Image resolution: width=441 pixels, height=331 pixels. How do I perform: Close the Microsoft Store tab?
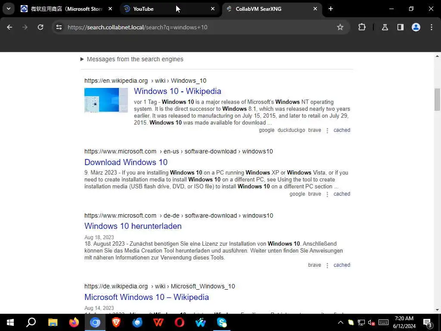tap(110, 9)
